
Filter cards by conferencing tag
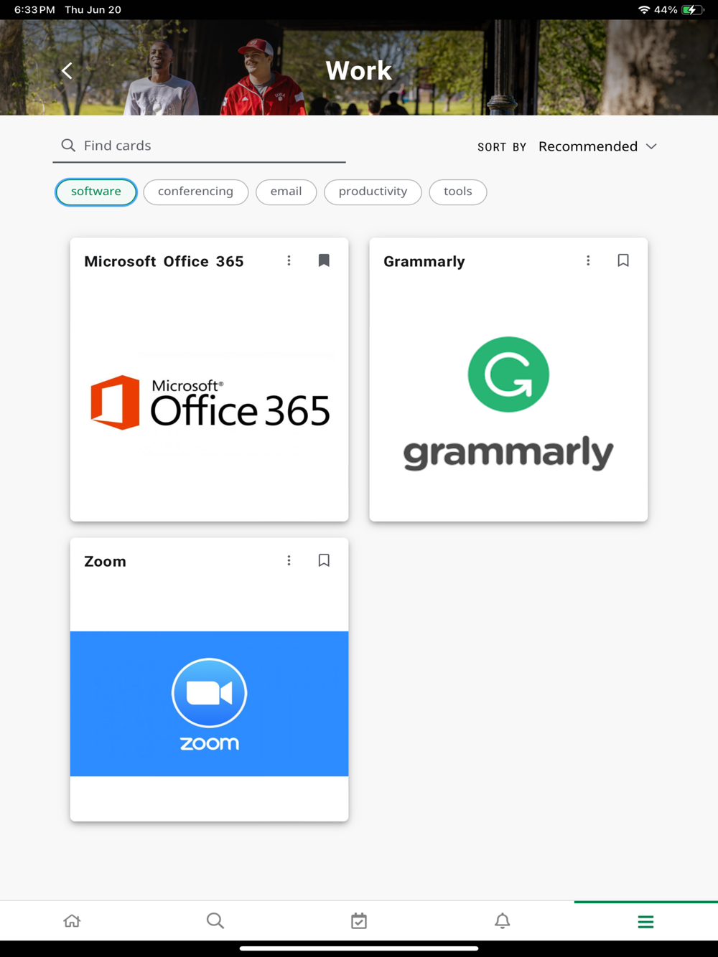point(195,192)
